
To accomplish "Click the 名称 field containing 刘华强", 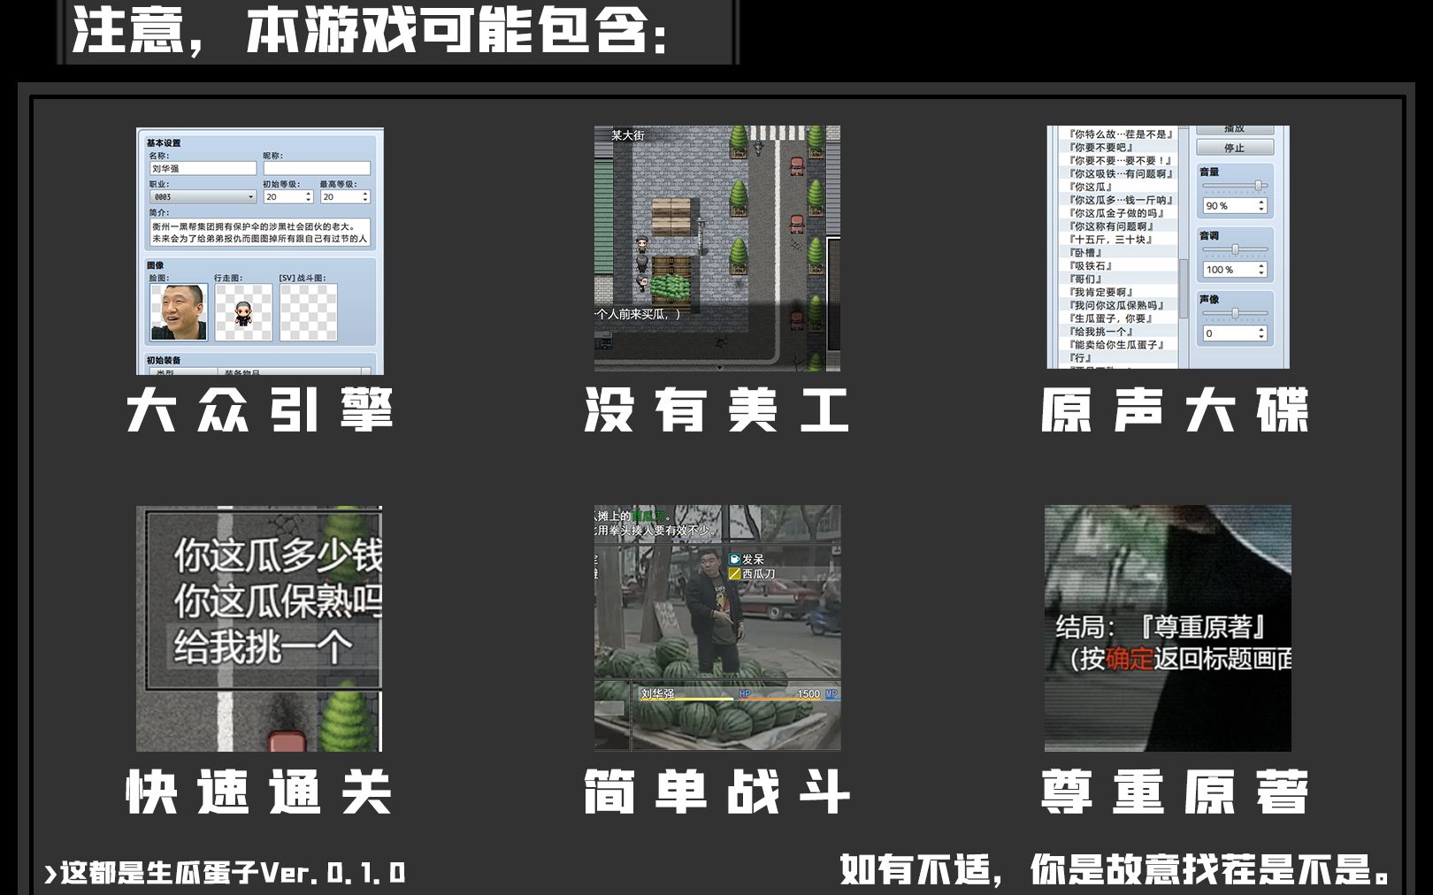I will click(203, 168).
